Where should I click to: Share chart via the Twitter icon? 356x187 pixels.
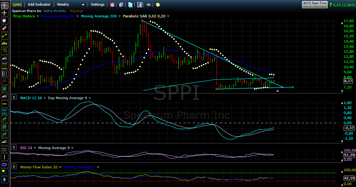130,5
